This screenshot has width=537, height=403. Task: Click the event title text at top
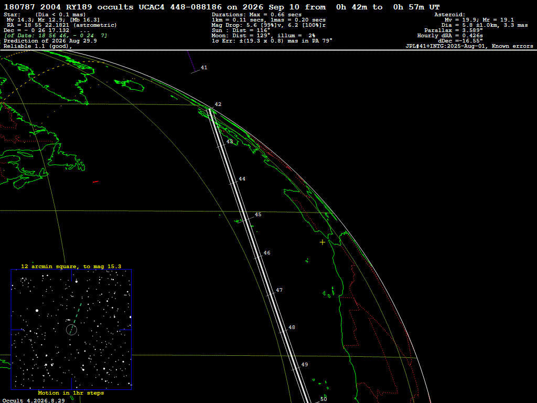(x=222, y=7)
